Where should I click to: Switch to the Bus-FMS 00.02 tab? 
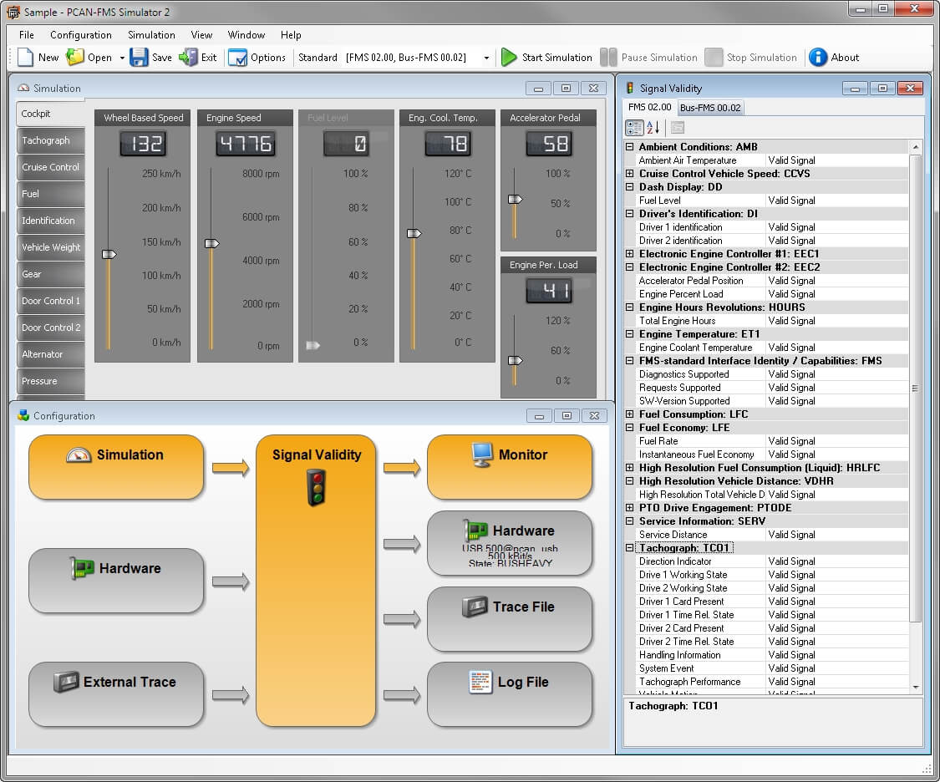(x=710, y=107)
